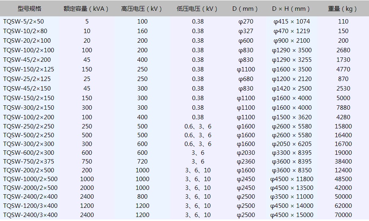Click the model cell TQSW-100/2×100
This screenshot has width=369, height=221.
(28, 50)
